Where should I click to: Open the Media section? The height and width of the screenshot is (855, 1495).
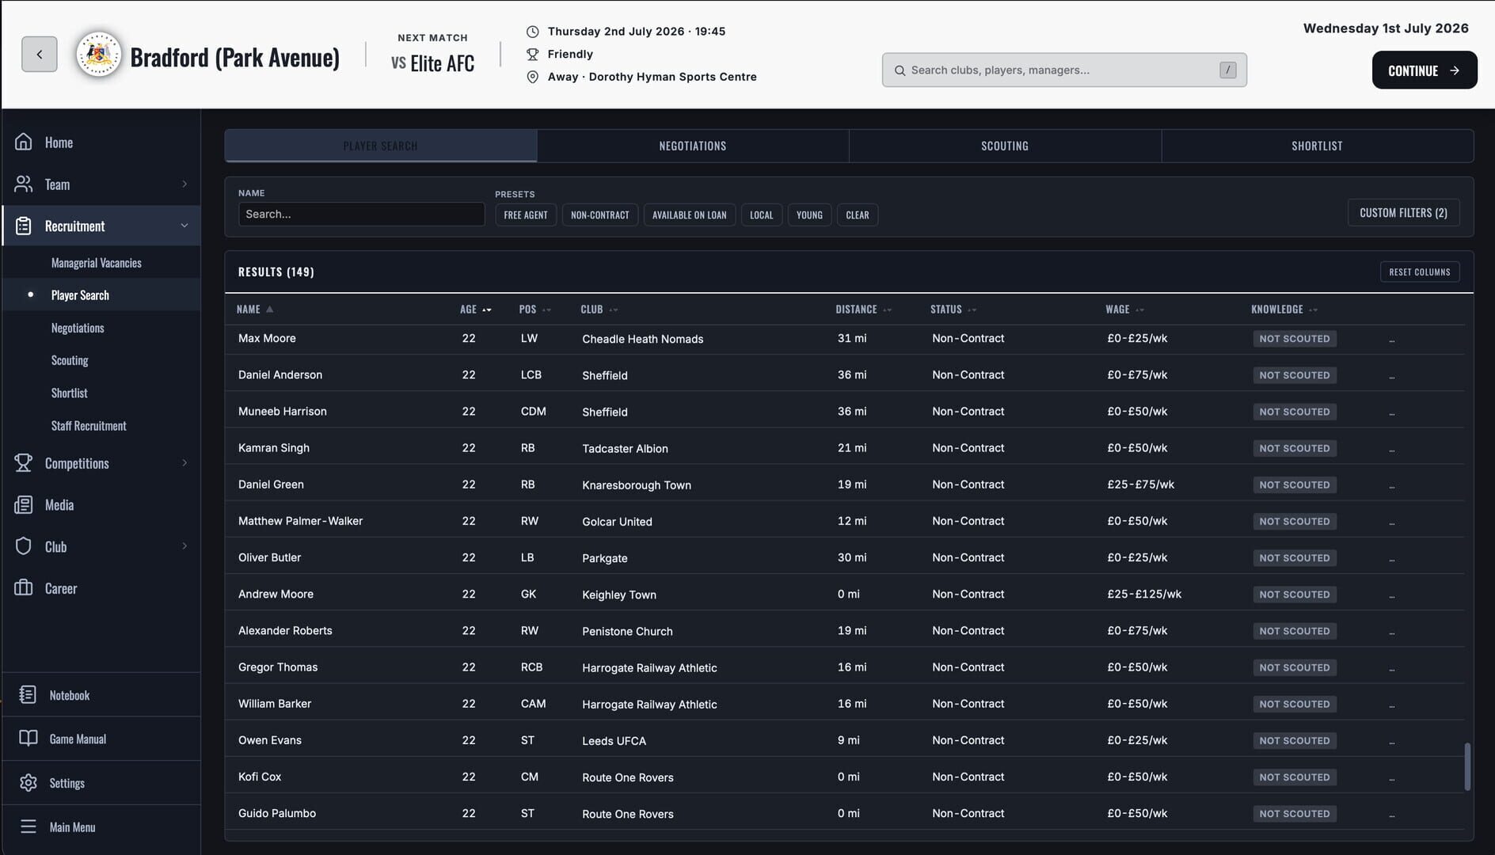tap(101, 505)
